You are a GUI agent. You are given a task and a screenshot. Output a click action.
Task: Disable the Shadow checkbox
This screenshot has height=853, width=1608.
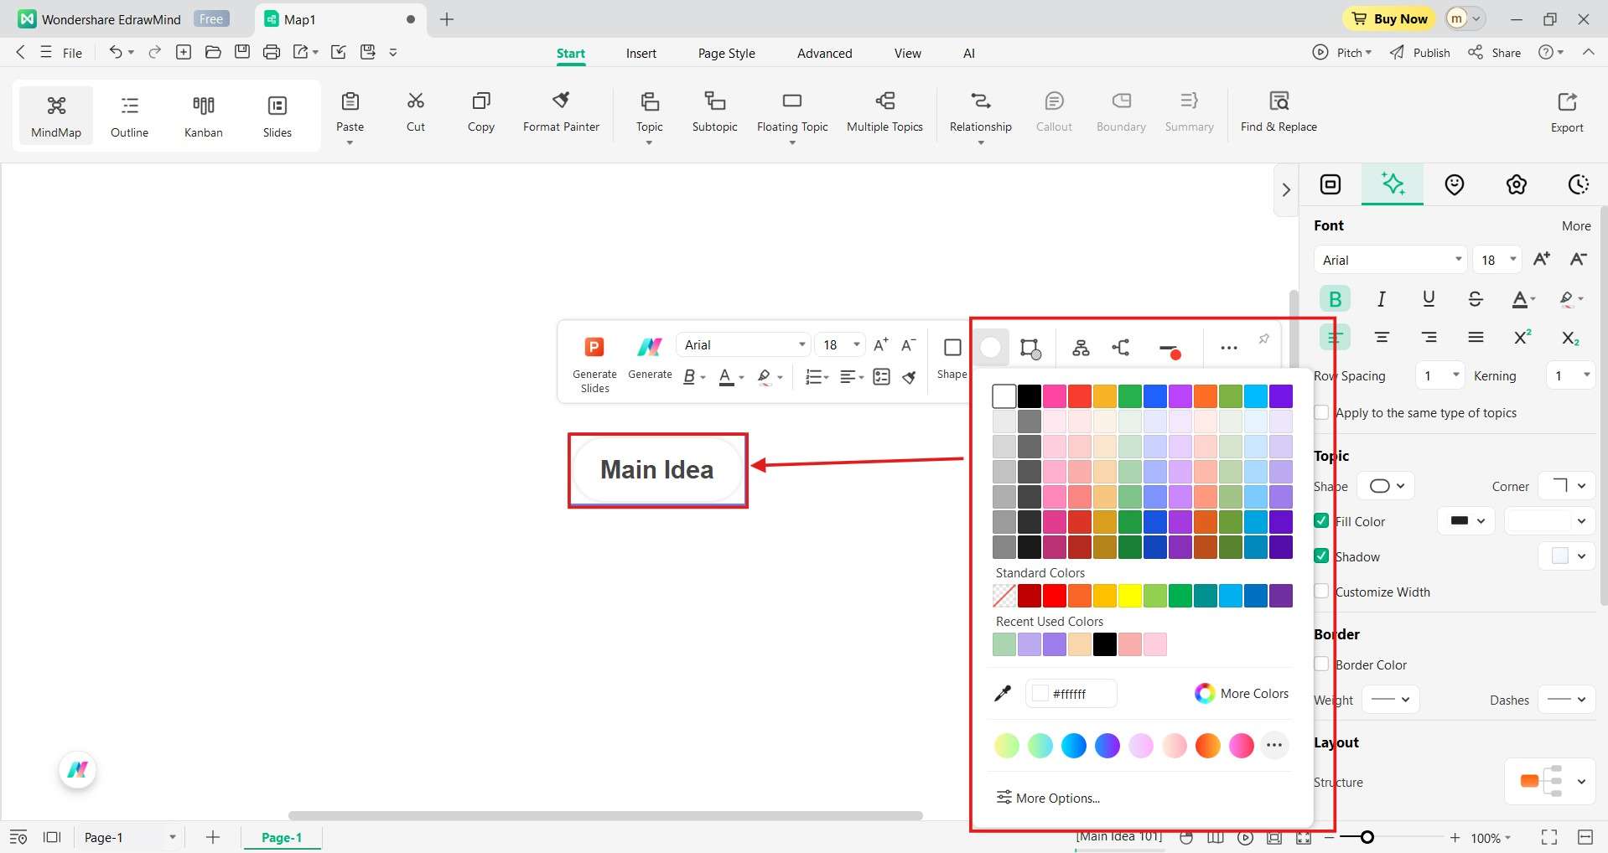click(x=1322, y=556)
